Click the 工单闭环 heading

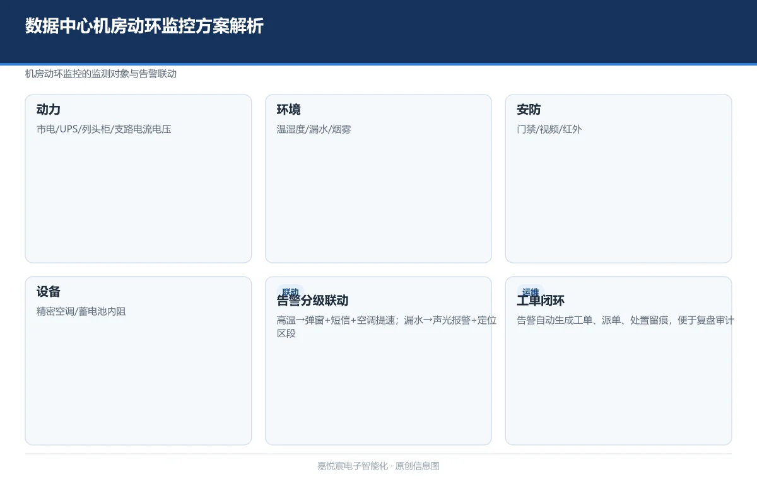[x=541, y=301]
